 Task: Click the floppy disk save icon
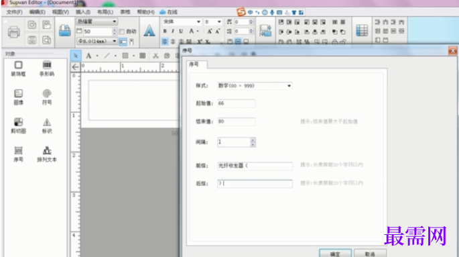pos(32,40)
